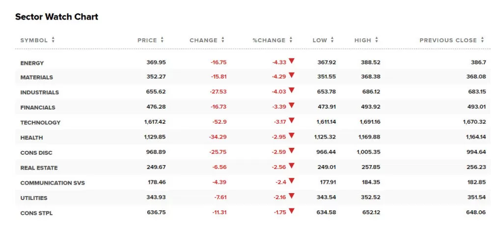Click the PREVIOUS CLOSE column header text
The image size is (491, 228).
(x=448, y=40)
